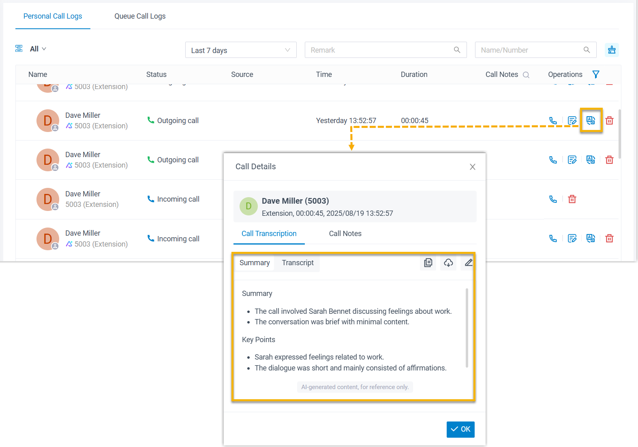Switch to Queue Call Logs tab

[x=140, y=16]
